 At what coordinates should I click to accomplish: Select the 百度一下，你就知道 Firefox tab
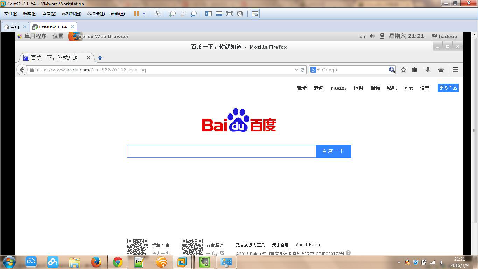click(54, 57)
